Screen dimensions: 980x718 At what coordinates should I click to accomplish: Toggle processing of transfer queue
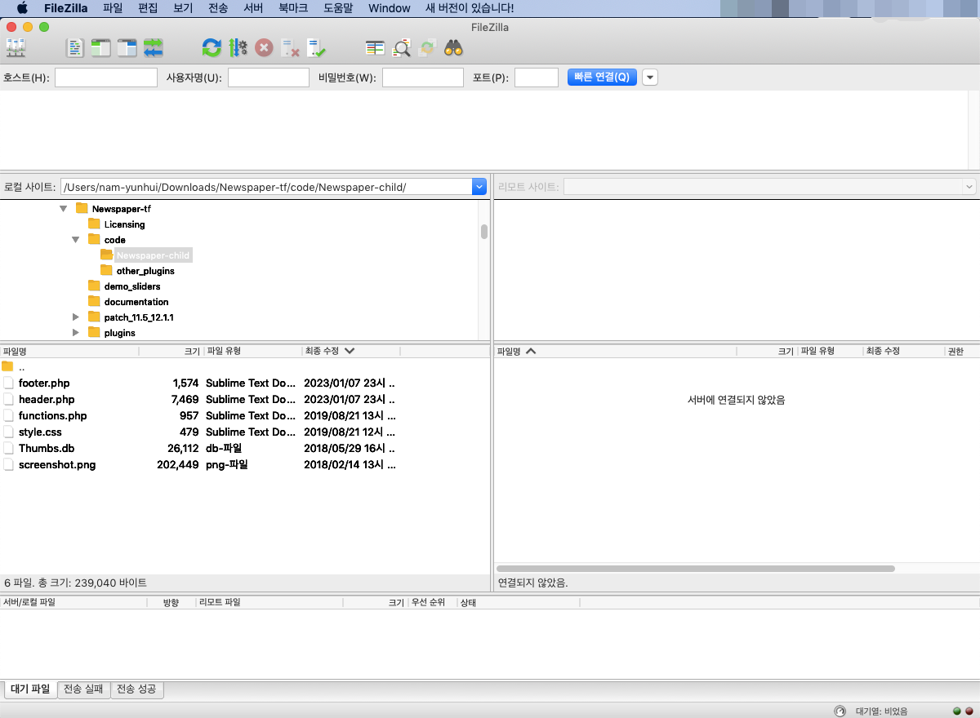coord(238,48)
